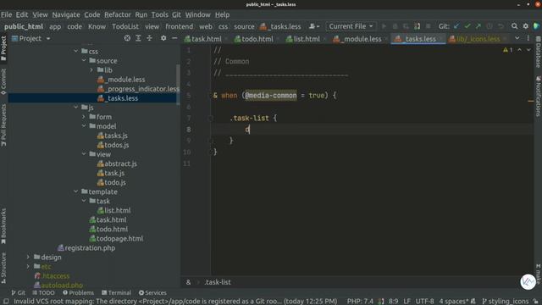The image size is (542, 305).
Task: Open the Current File run configuration dropdown
Action: pyautogui.click(x=351, y=26)
